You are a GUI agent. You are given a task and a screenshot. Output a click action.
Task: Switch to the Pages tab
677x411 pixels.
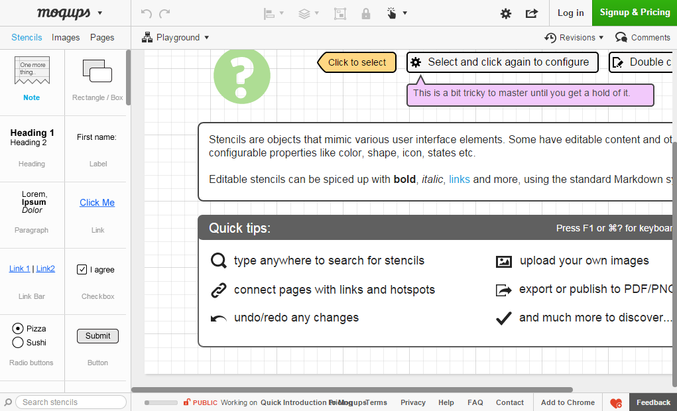tap(102, 38)
